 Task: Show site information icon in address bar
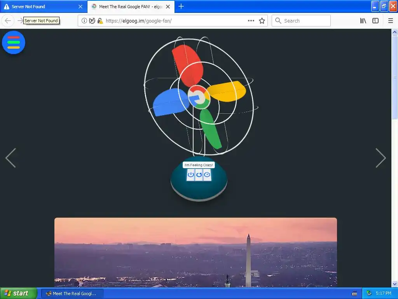tap(84, 21)
